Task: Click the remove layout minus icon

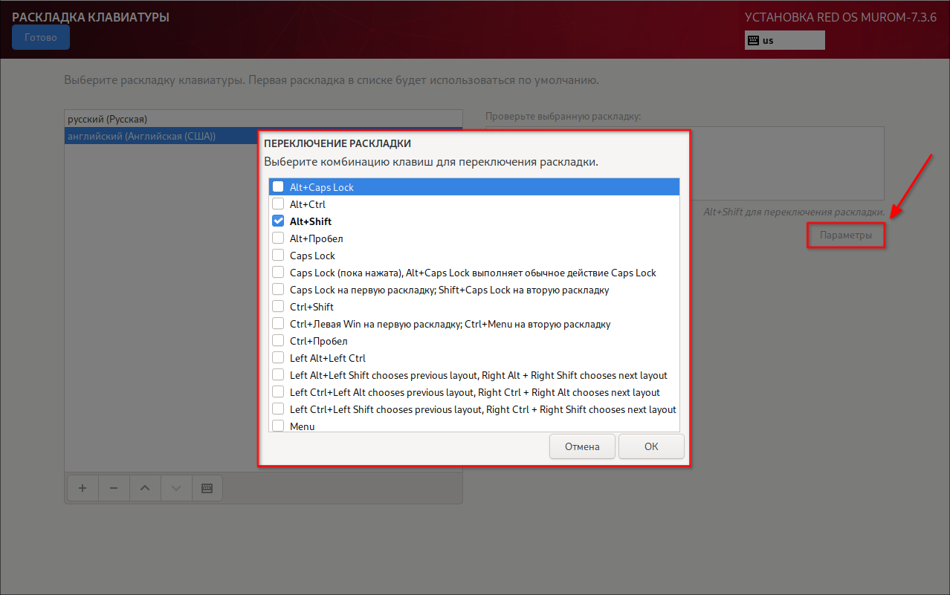Action: [114, 488]
